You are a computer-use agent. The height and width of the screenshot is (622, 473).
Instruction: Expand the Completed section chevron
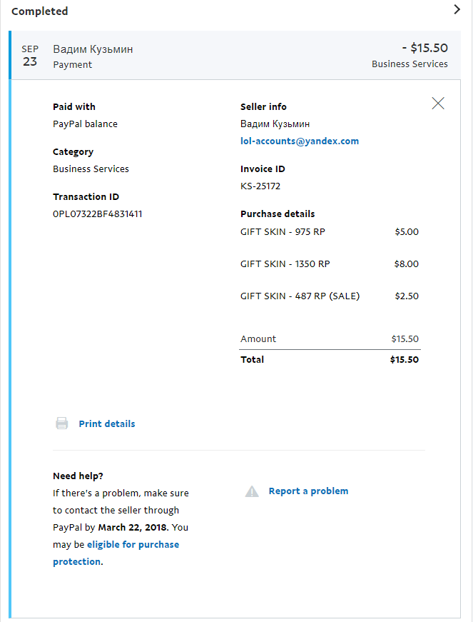coord(458,10)
